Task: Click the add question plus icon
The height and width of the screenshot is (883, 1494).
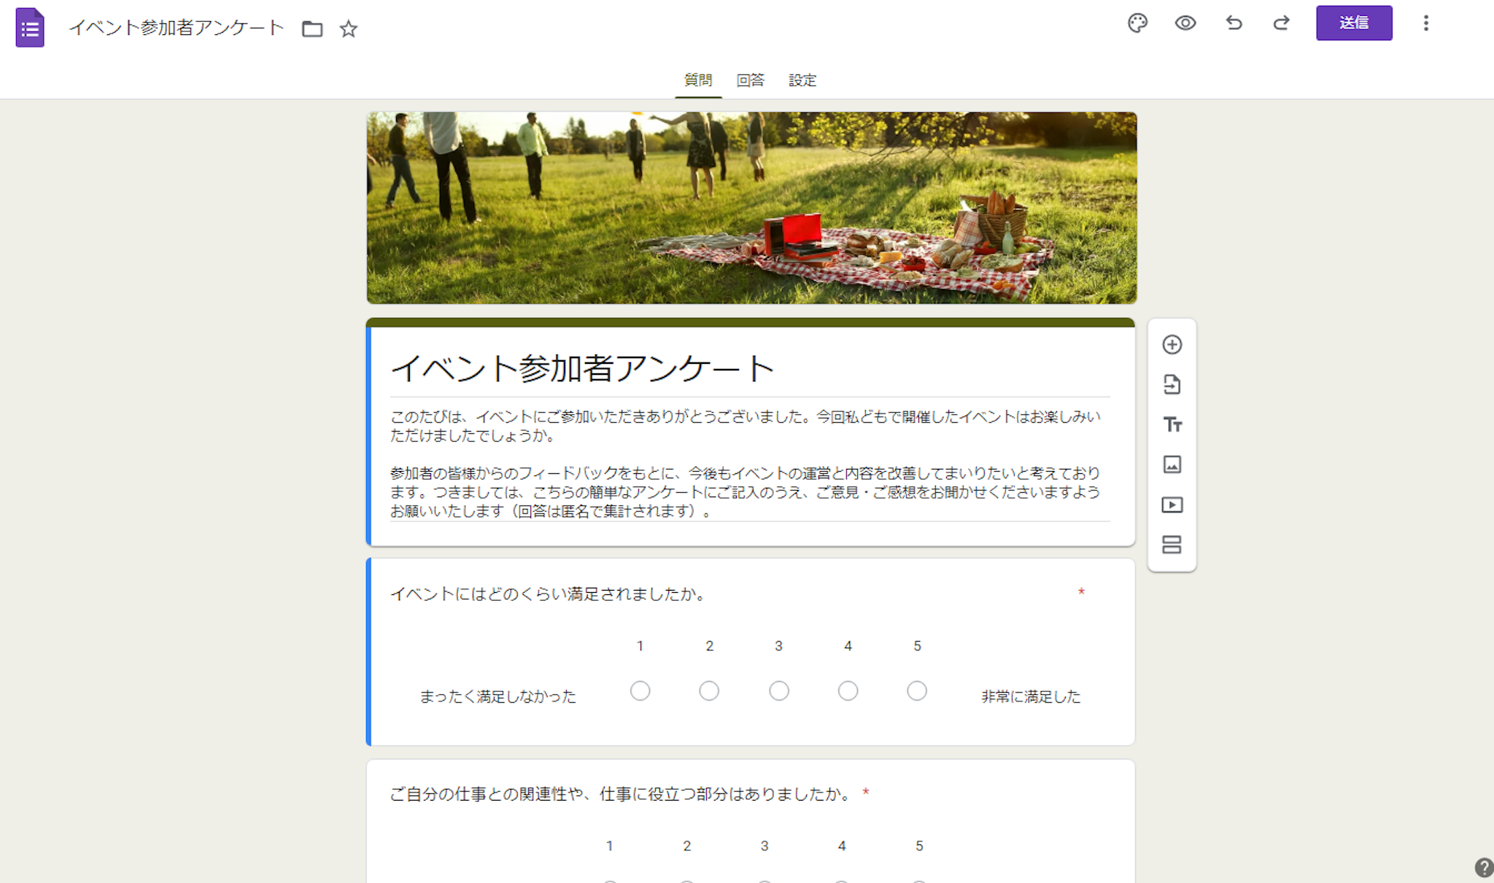Action: point(1172,344)
